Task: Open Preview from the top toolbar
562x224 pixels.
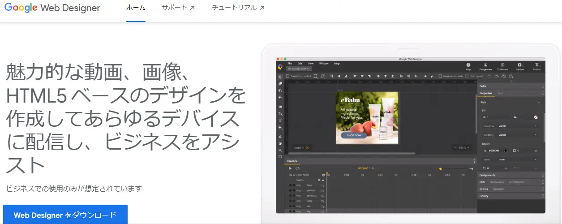Action: click(520, 66)
